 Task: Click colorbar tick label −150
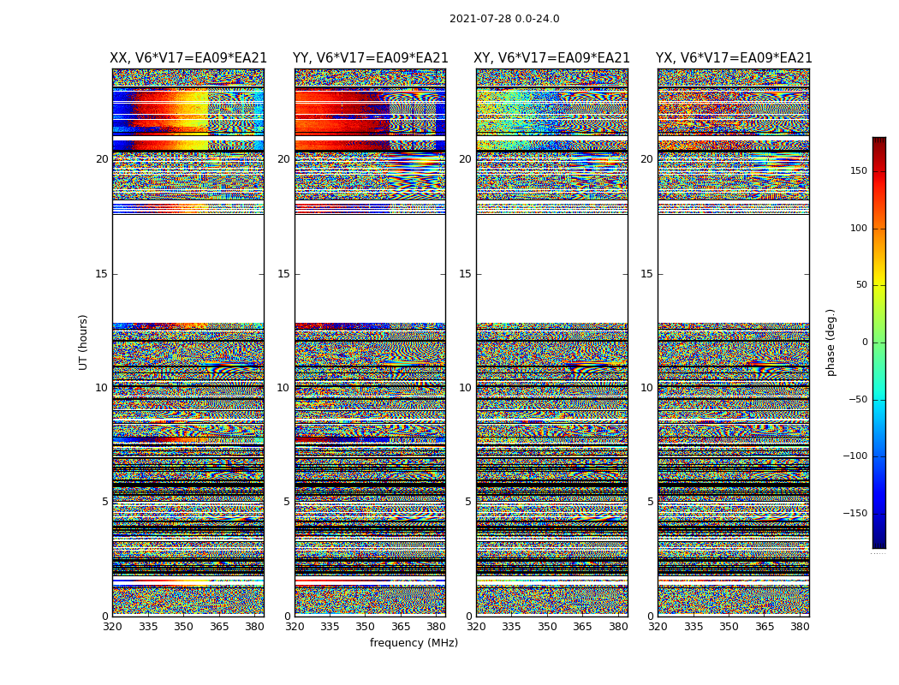[854, 513]
